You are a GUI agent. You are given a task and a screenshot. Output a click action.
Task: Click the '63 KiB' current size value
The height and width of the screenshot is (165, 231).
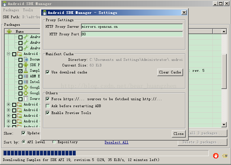pos(96,65)
